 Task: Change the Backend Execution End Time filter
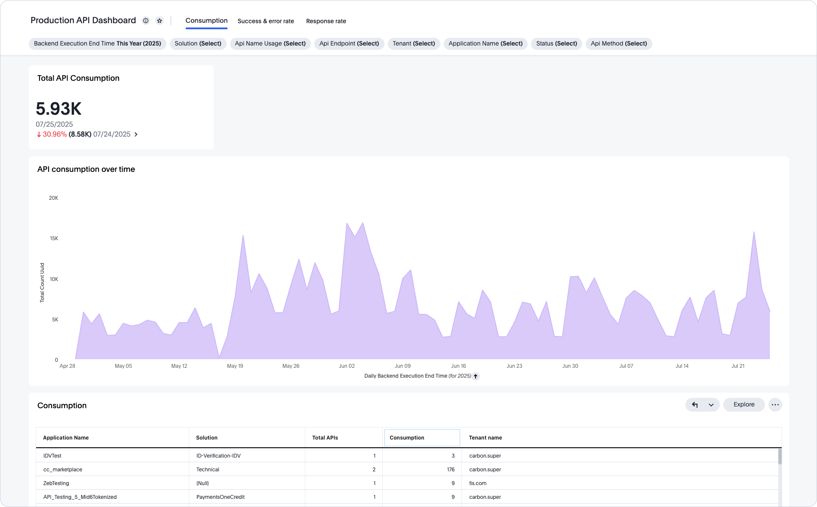97,43
